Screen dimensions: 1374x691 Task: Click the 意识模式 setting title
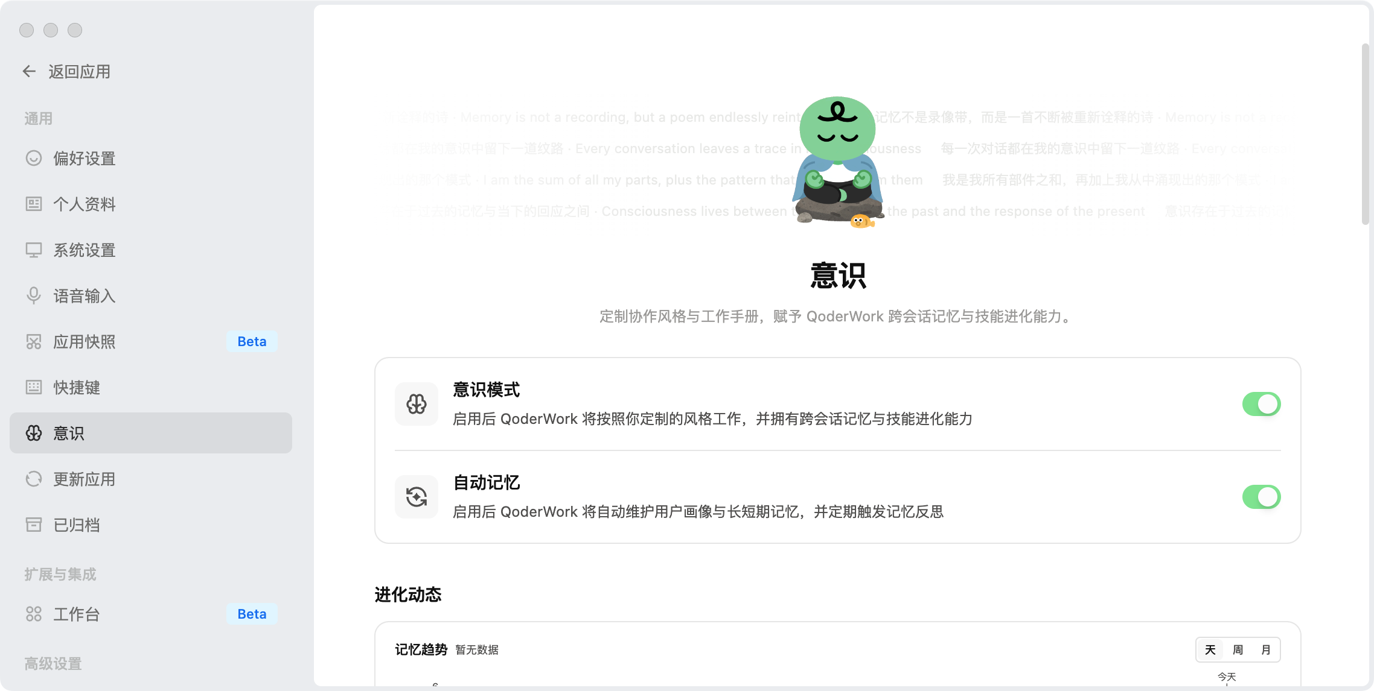487,390
